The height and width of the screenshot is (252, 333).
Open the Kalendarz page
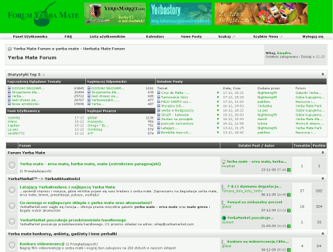(x=155, y=37)
